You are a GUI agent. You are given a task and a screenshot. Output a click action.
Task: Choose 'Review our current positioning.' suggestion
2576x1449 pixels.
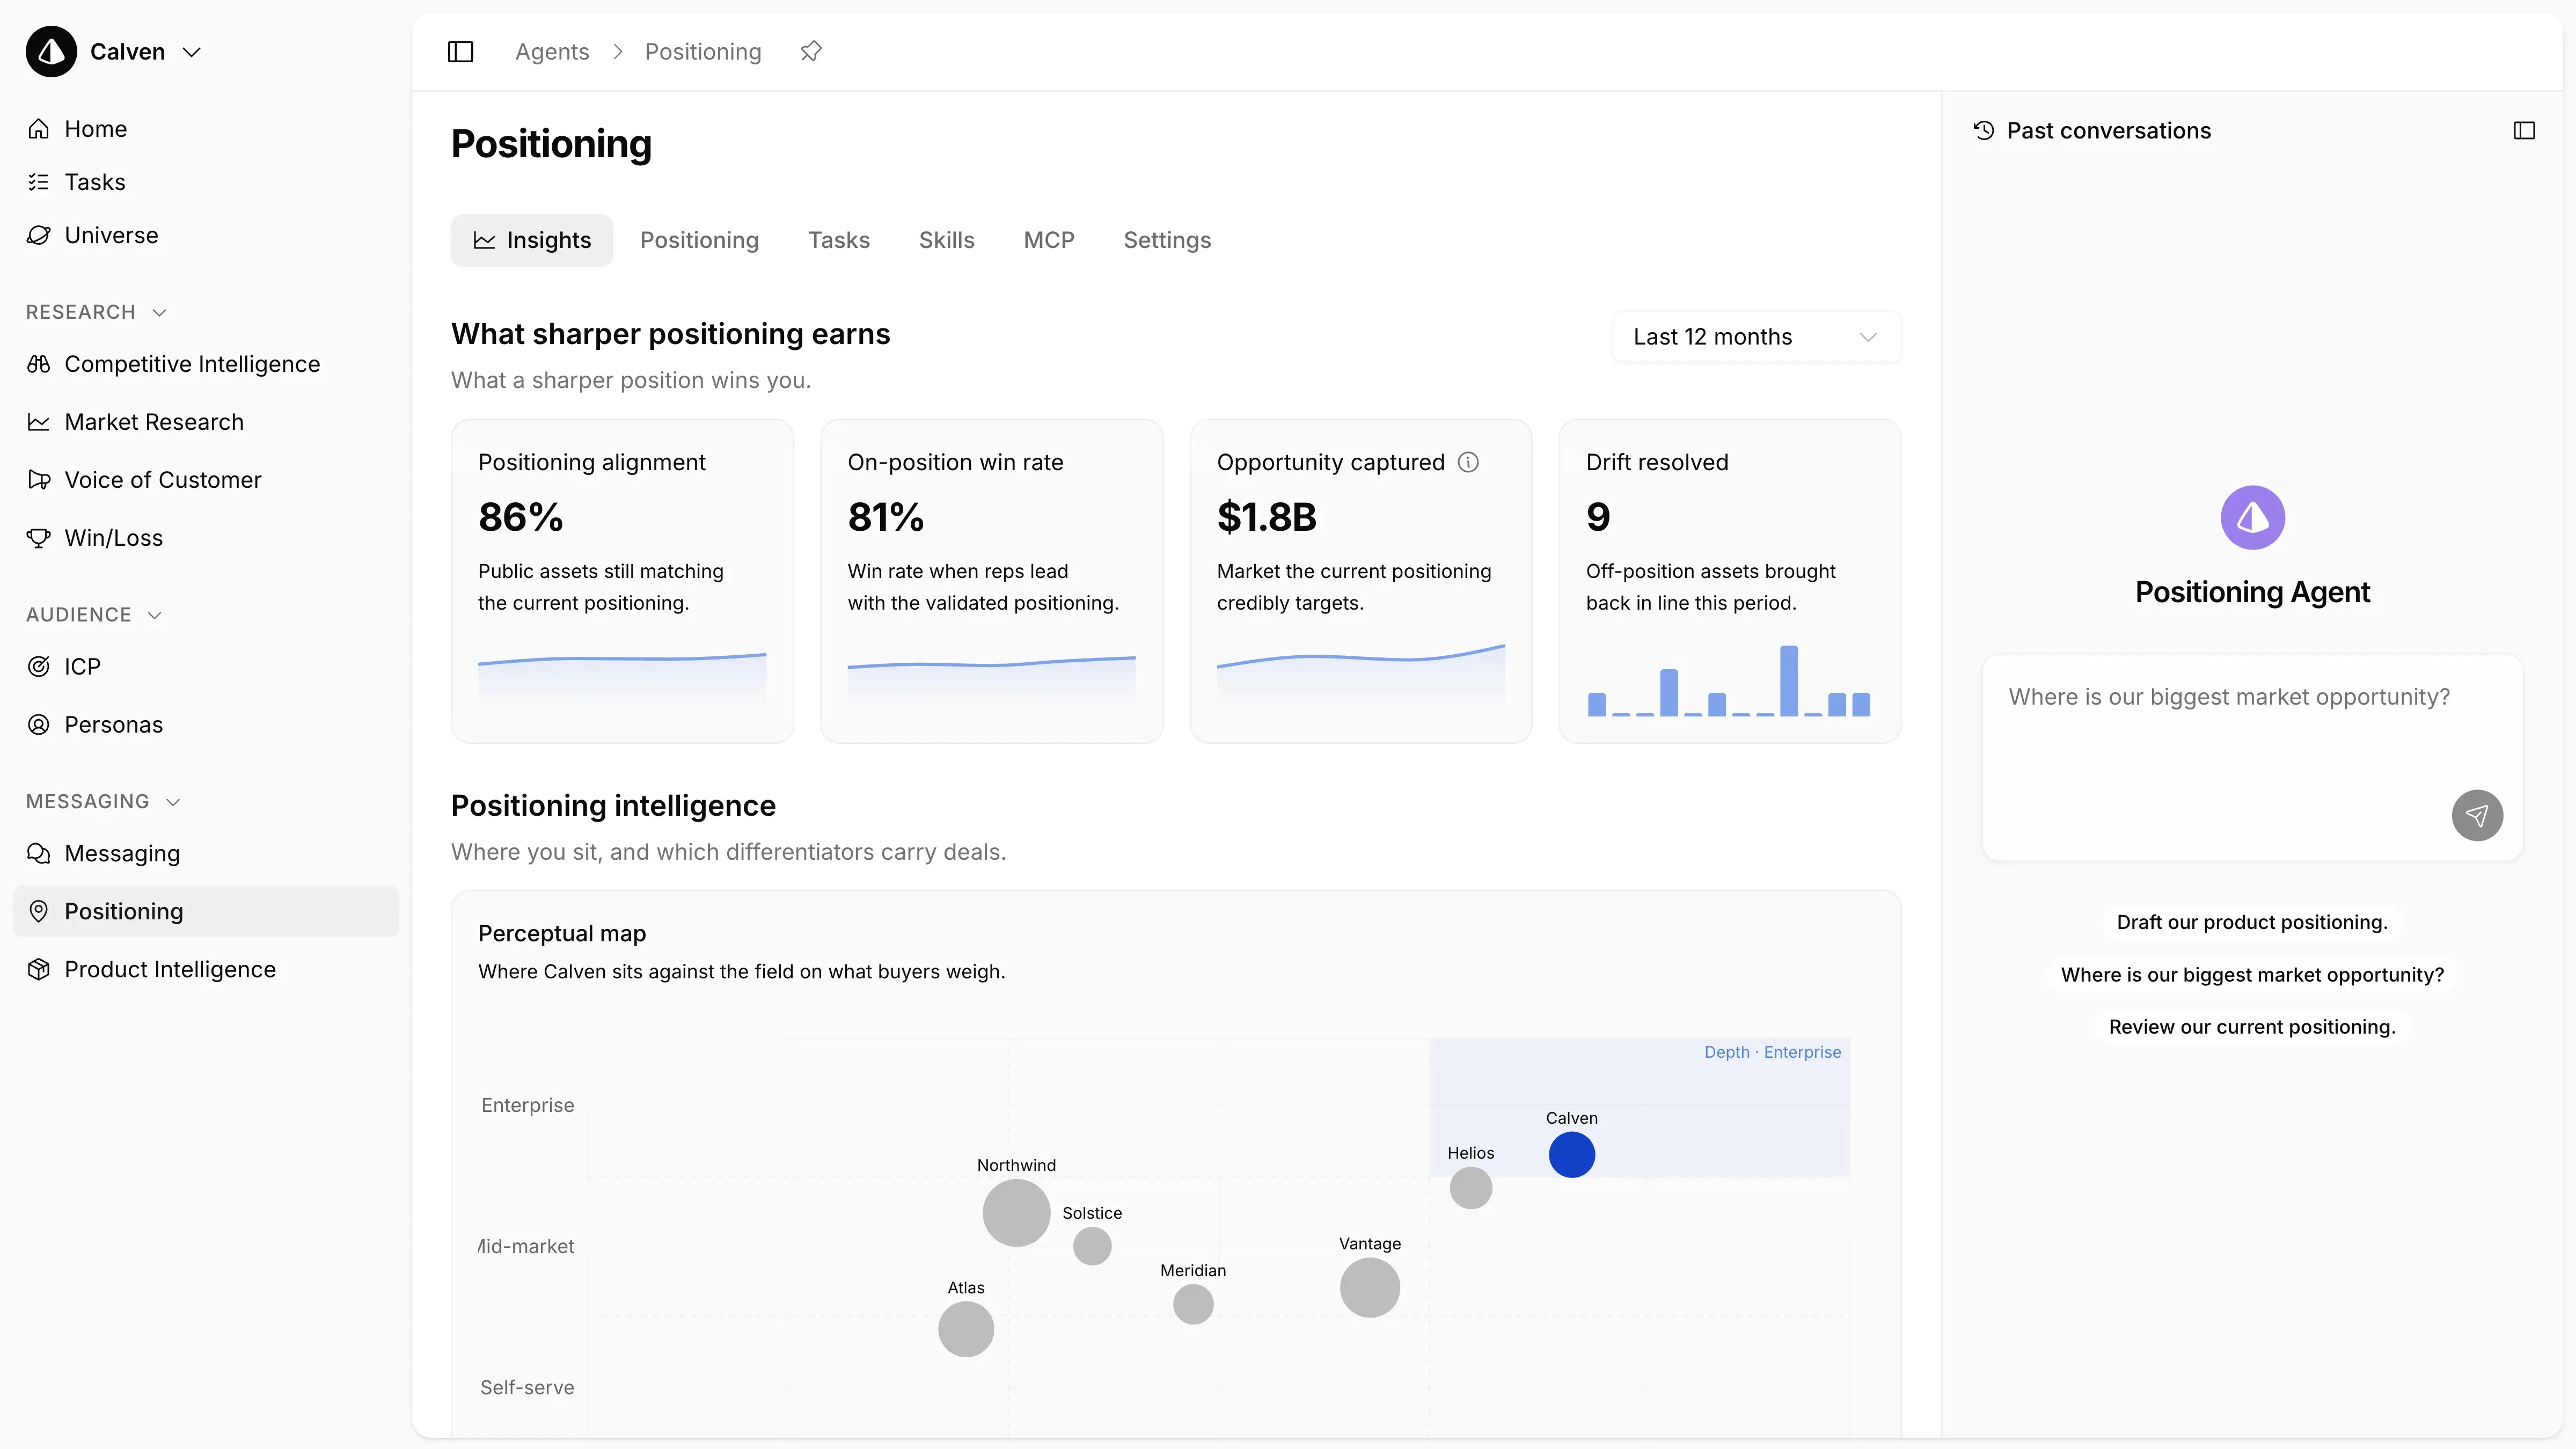[x=2252, y=1027]
